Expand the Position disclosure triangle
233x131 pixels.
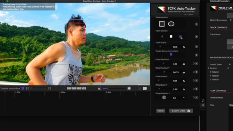pos(209,68)
